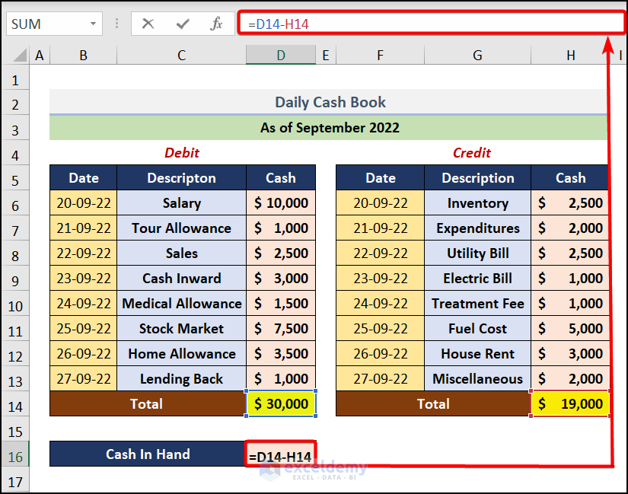Screen dimensions: 628x494
Task: Select the Credit Total cell showing $19,000
Action: click(570, 404)
